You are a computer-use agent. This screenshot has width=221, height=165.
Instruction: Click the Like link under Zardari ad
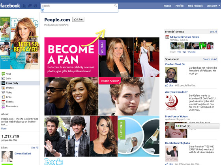(171, 86)
